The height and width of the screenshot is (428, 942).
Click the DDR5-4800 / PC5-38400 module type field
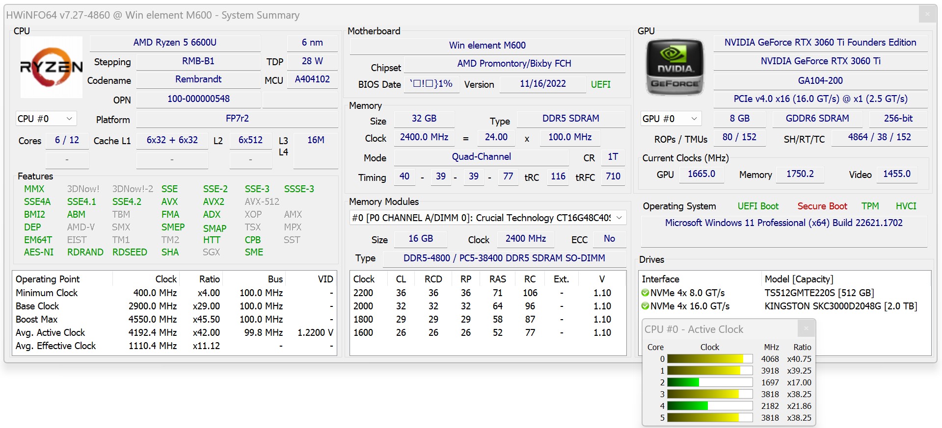click(x=504, y=258)
